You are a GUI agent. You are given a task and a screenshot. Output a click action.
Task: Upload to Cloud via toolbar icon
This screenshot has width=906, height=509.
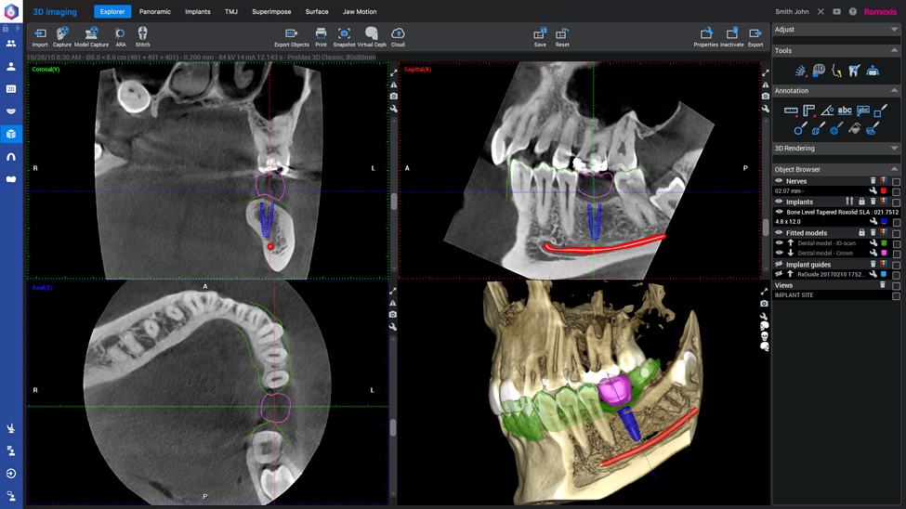tap(398, 34)
